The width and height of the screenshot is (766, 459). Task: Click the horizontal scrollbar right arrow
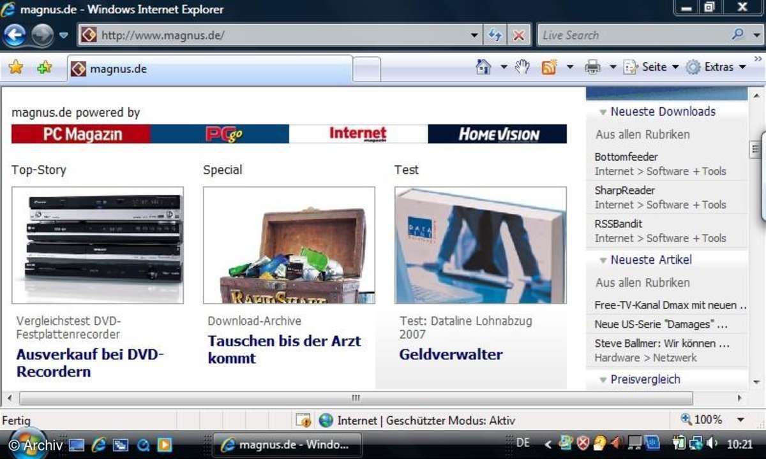(740, 398)
